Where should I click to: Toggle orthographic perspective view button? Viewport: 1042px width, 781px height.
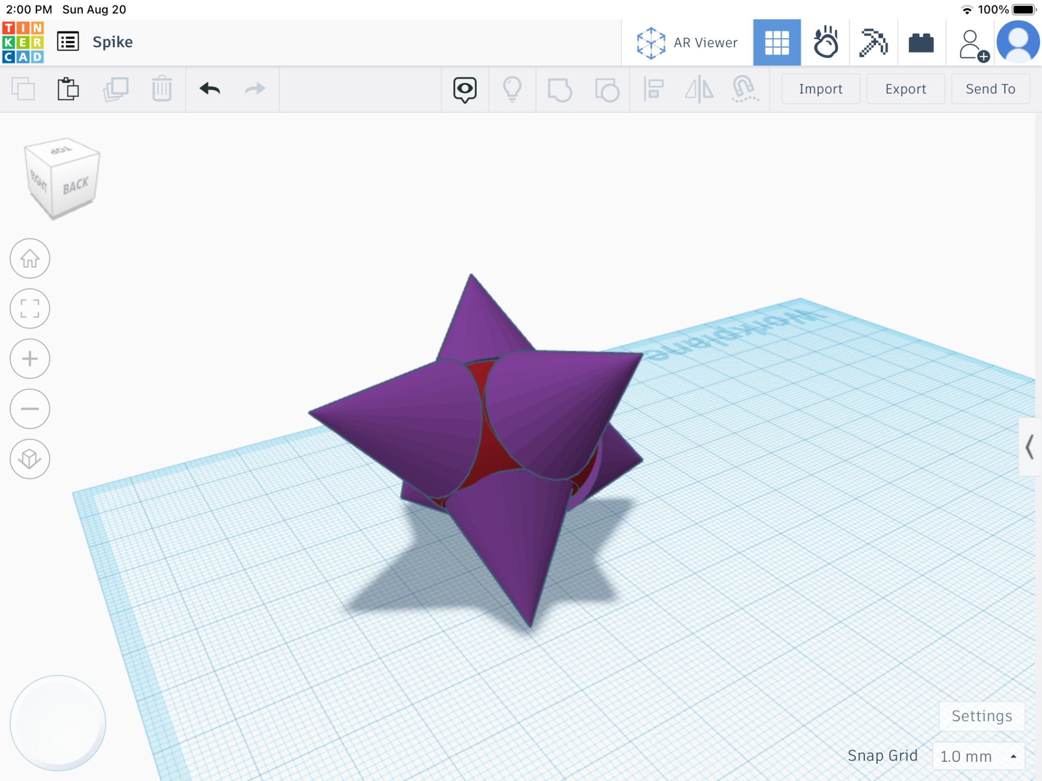(x=30, y=459)
